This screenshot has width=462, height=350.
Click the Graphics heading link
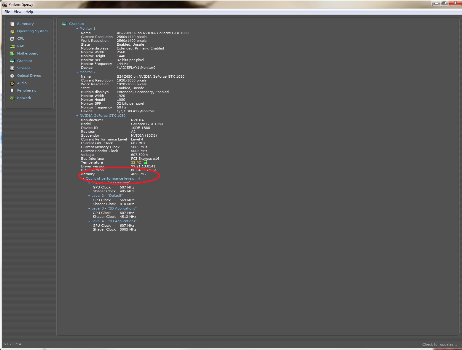(x=77, y=24)
